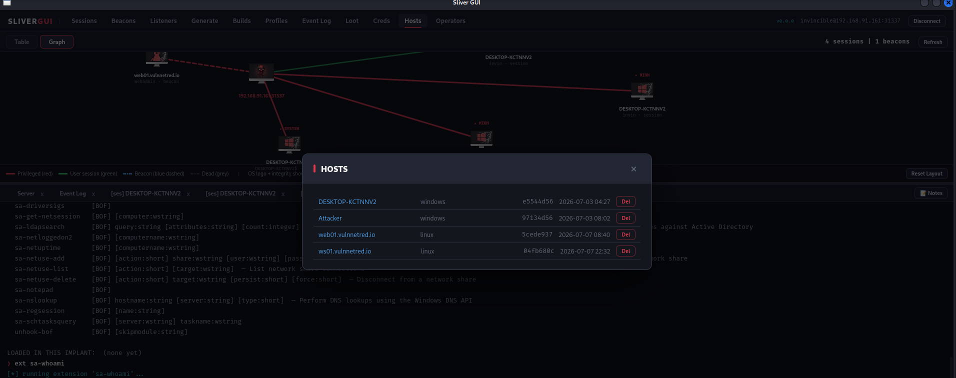Click the SLIVERGUI logo
Viewport: 956px width, 378px height.
pos(30,21)
